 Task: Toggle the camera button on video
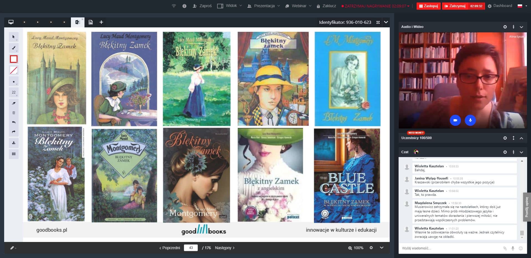(x=455, y=120)
